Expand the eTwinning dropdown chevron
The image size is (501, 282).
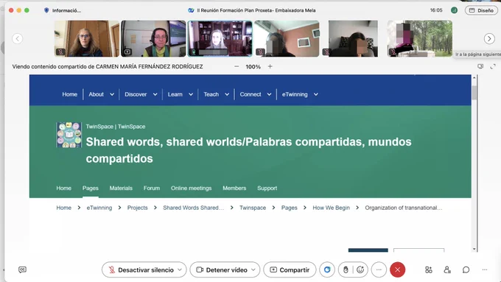click(315, 94)
